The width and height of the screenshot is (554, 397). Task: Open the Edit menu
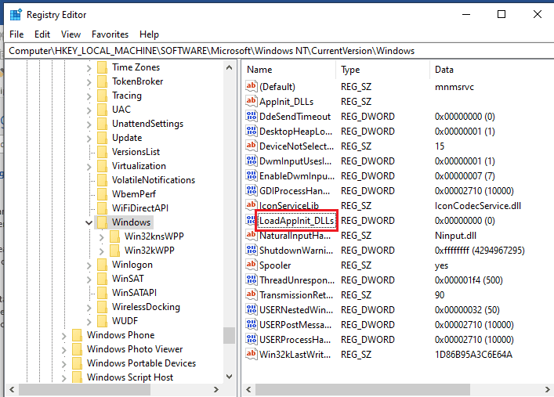(42, 34)
